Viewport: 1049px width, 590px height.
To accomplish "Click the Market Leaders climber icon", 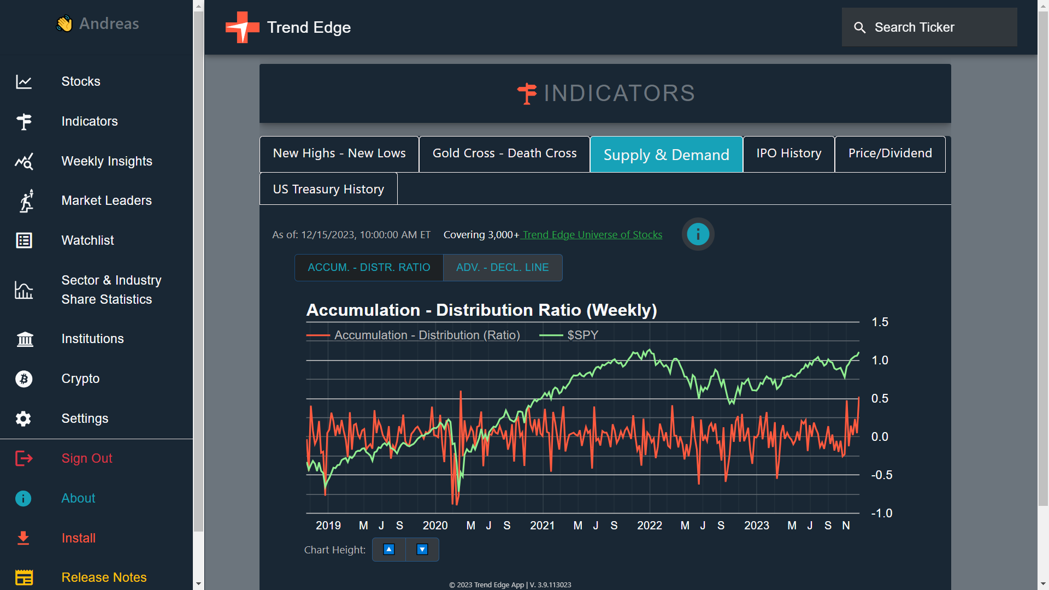I will (26, 200).
